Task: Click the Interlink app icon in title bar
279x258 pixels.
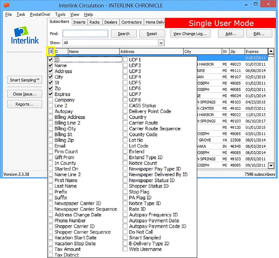Action: pos(6,5)
